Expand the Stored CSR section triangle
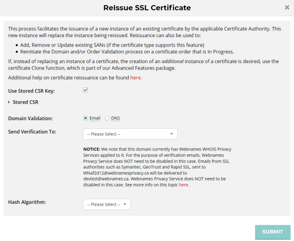 (9, 102)
